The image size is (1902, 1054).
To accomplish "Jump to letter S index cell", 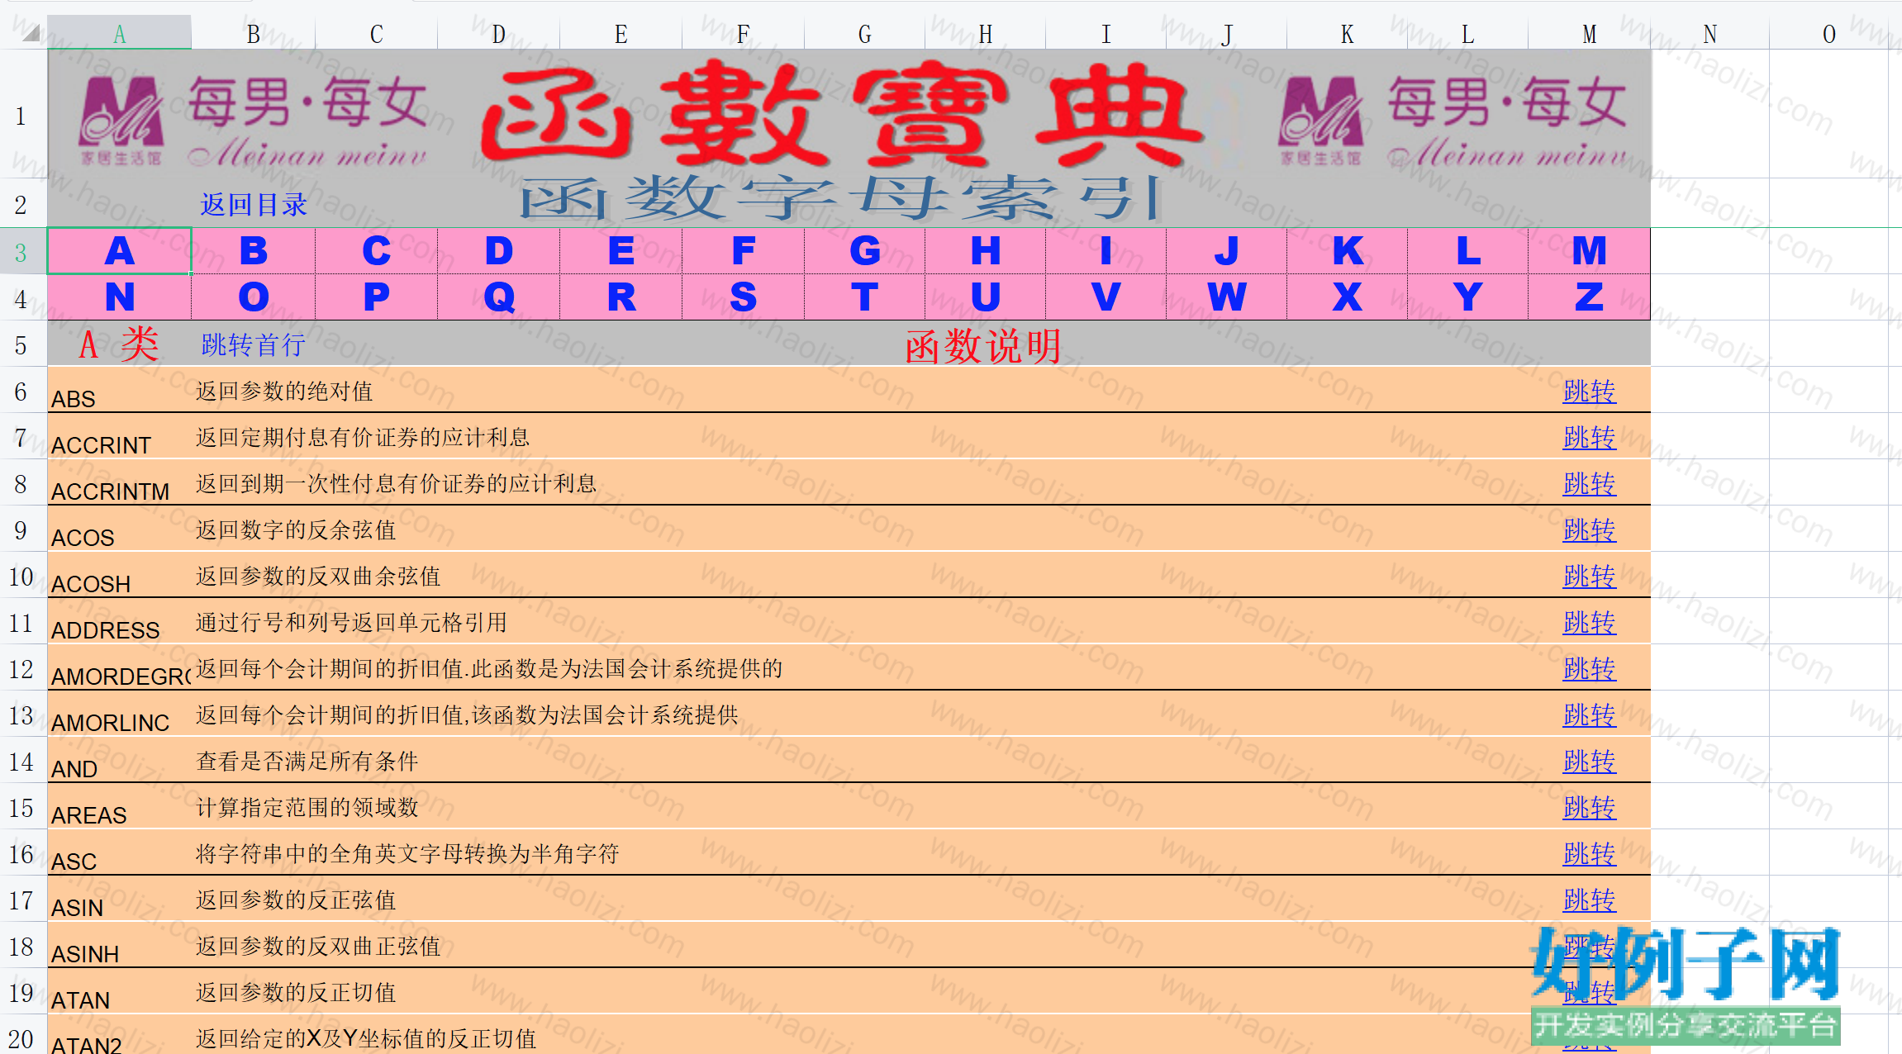I will 744,297.
